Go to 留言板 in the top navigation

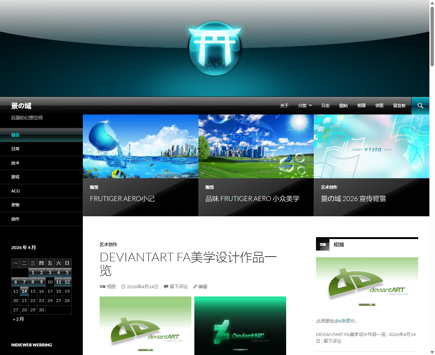click(399, 106)
